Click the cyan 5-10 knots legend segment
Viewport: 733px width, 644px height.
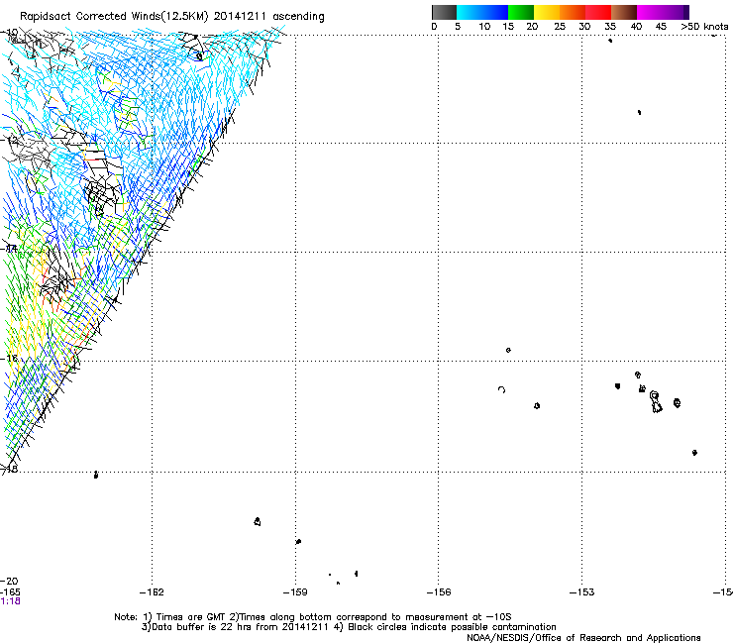470,12
